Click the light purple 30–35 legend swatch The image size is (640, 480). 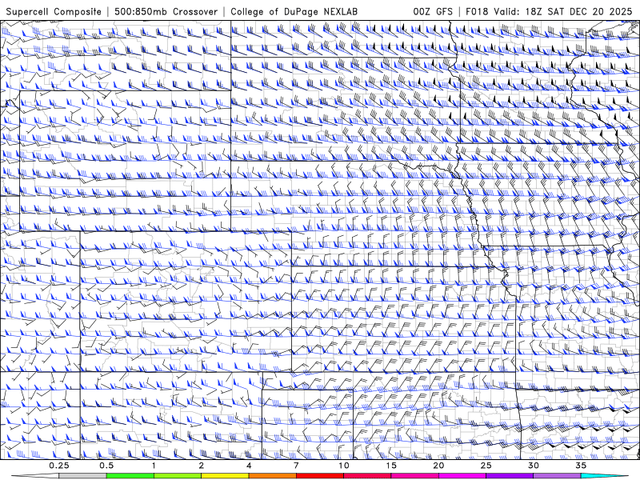pos(557,476)
